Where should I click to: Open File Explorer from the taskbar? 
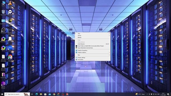pos(41,94)
